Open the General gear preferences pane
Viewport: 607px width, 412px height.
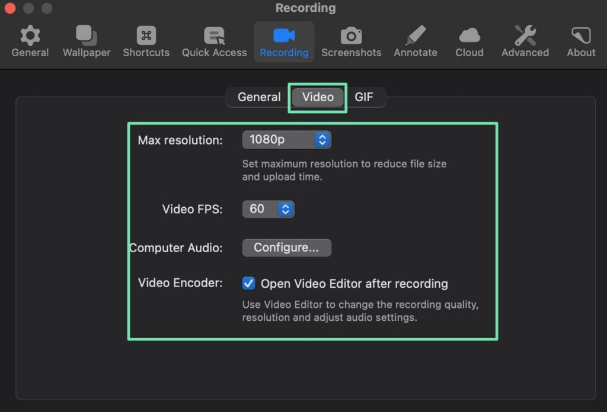tap(30, 41)
